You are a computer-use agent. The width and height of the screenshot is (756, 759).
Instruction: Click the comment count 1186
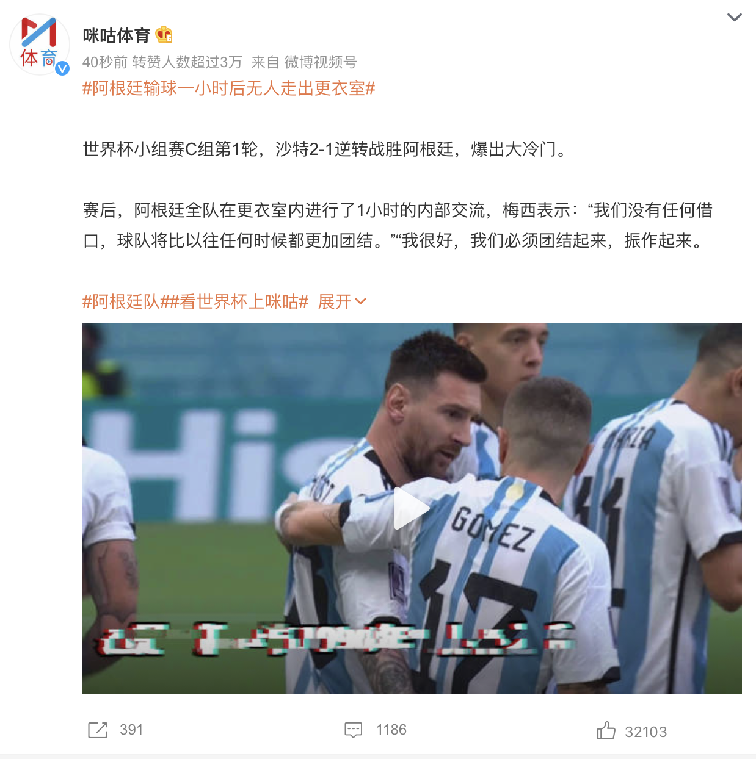tap(391, 730)
